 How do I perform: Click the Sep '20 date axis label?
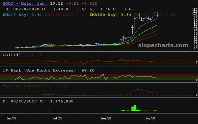(x=150, y=118)
